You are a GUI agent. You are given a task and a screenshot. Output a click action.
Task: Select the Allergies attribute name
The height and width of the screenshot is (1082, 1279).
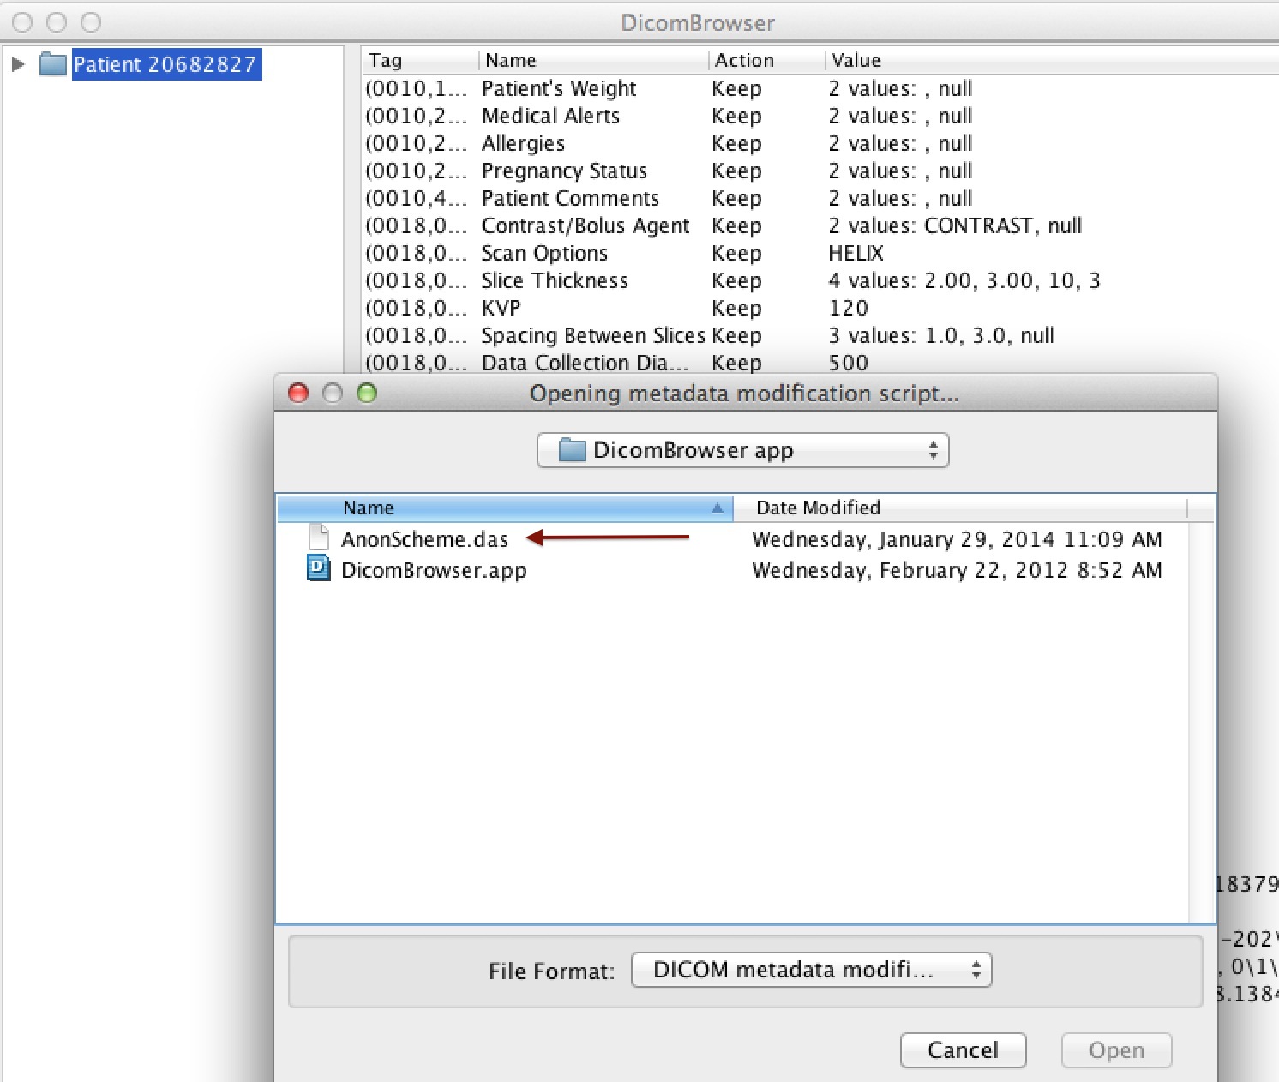pyautogui.click(x=523, y=143)
